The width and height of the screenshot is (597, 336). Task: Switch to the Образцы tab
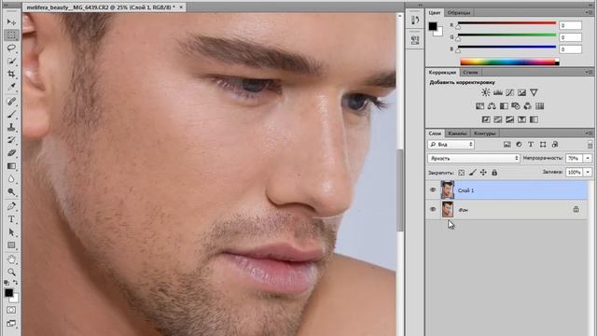[x=459, y=12]
